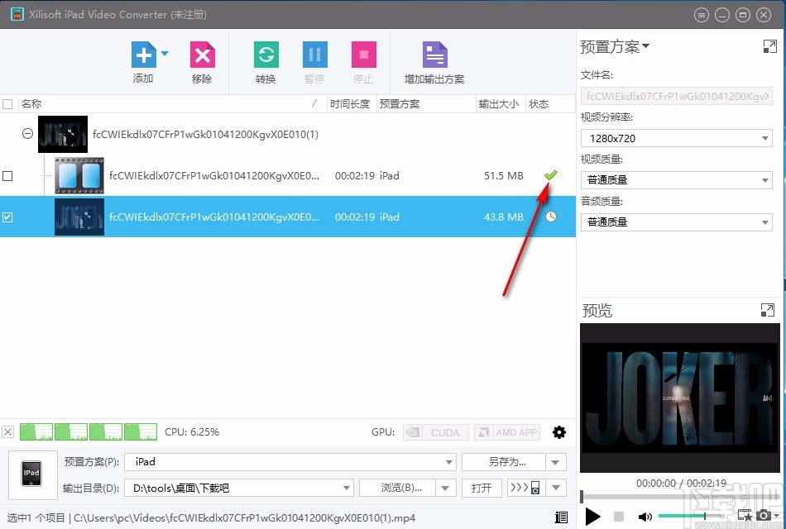Toggle the CUDA GPU acceleration button
Viewport: 786px width, 529px height.
tap(435, 432)
